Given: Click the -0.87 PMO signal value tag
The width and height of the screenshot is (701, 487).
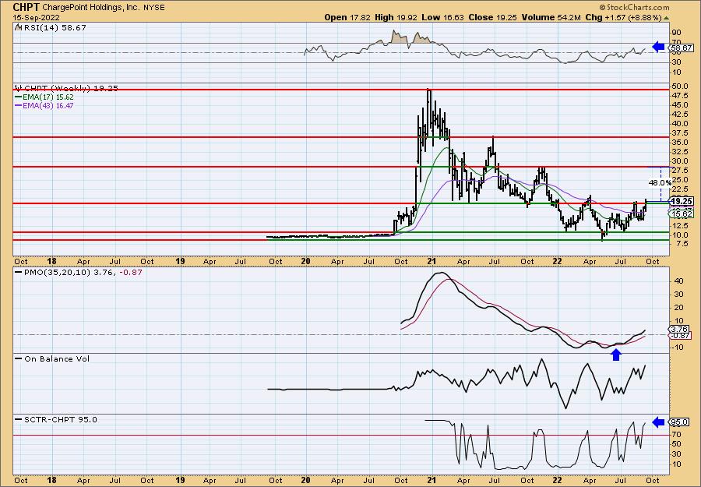Looking at the screenshot, I should click(x=680, y=336).
